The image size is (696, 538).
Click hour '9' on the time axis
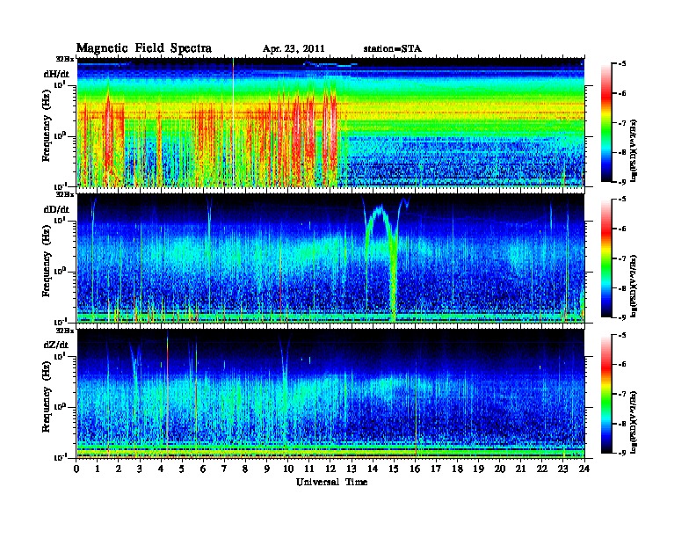(267, 469)
